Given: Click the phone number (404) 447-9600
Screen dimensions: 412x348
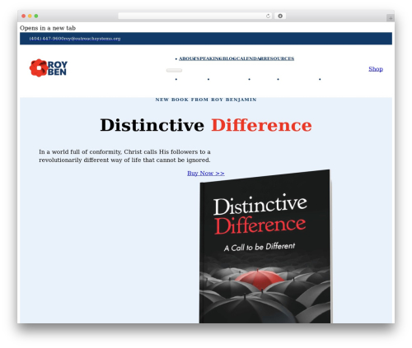Looking at the screenshot, I should [46, 39].
